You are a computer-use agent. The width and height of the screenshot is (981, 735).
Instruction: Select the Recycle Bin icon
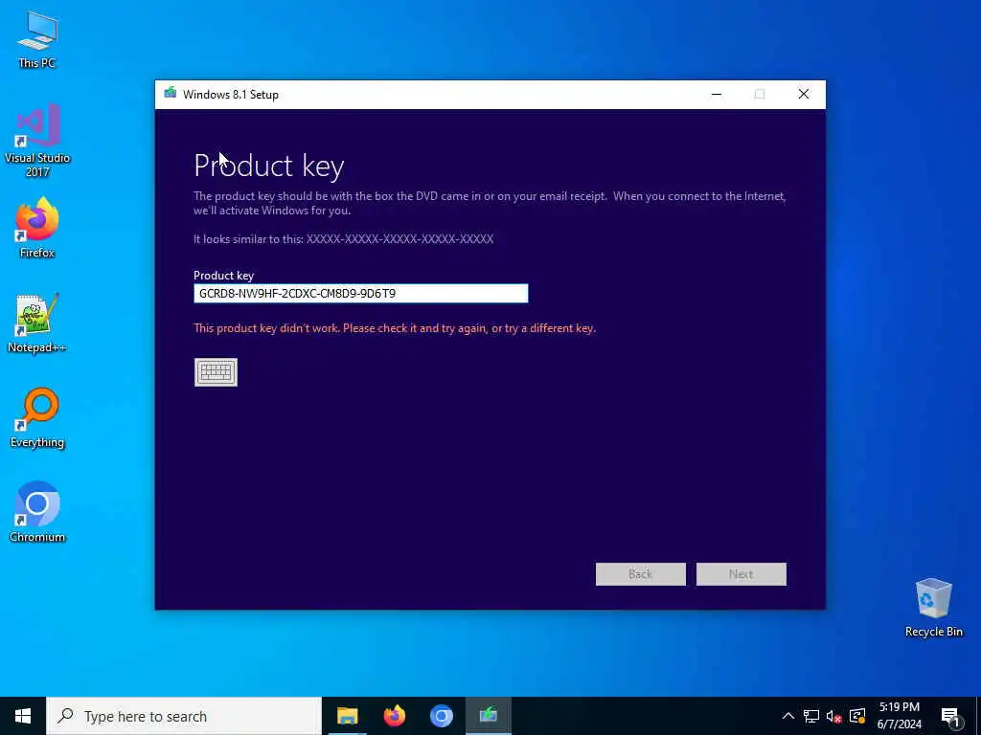tap(933, 607)
